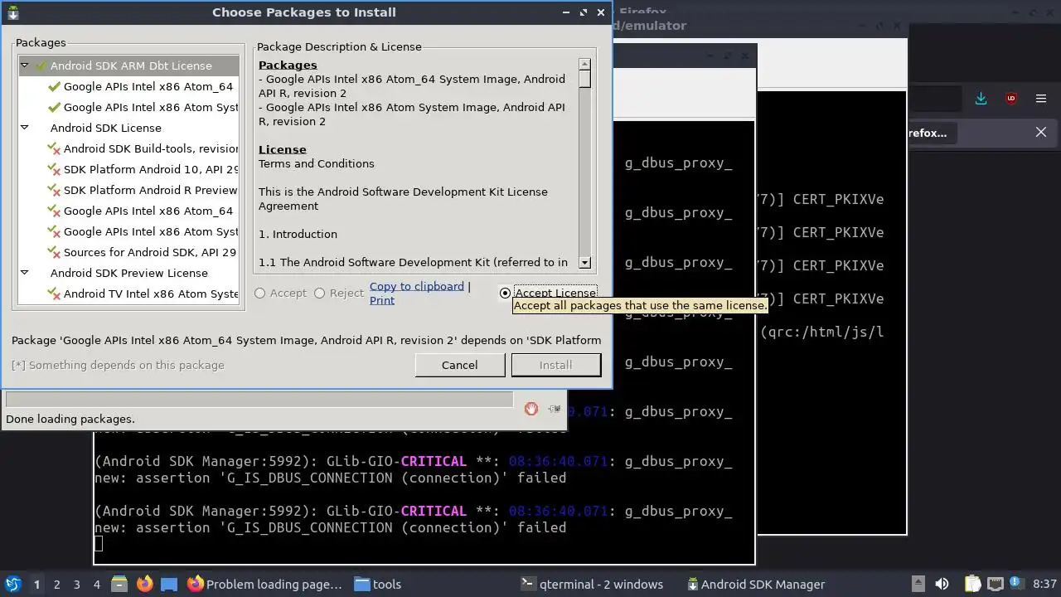The width and height of the screenshot is (1061, 597).
Task: Select the Accept License radio button
Action: [505, 293]
